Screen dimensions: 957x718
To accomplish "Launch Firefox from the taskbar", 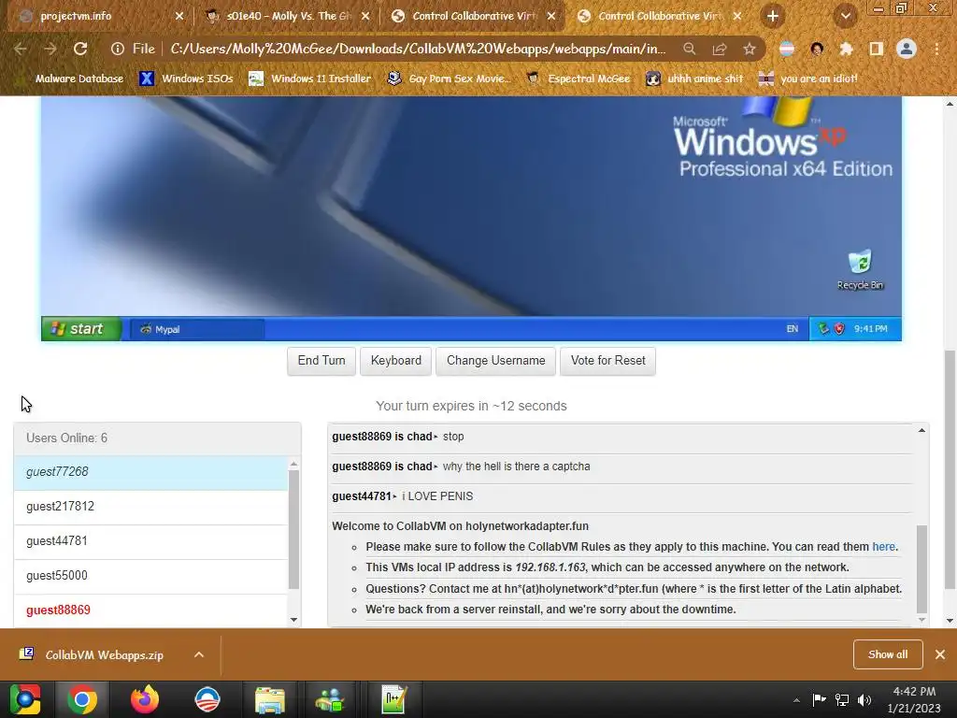I will pyautogui.click(x=145, y=699).
